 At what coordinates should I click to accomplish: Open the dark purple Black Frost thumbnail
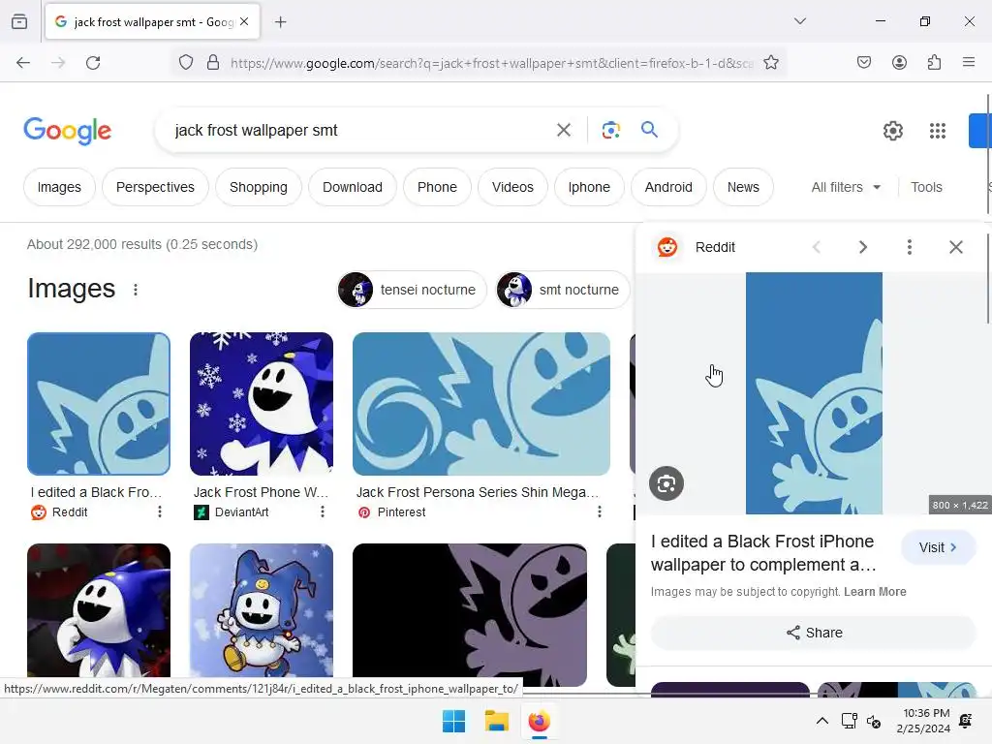tap(470, 614)
